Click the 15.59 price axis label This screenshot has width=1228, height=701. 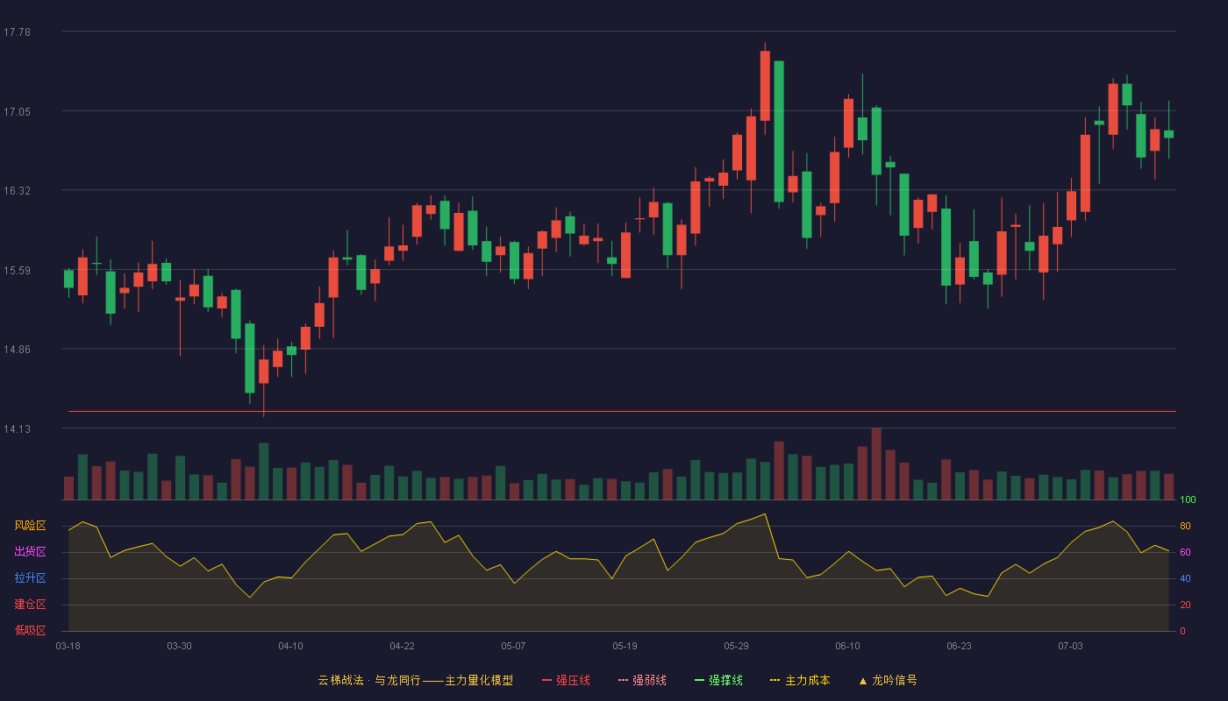17,270
